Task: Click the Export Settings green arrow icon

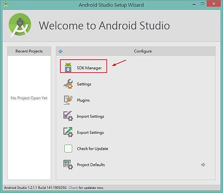Action: click(68, 132)
